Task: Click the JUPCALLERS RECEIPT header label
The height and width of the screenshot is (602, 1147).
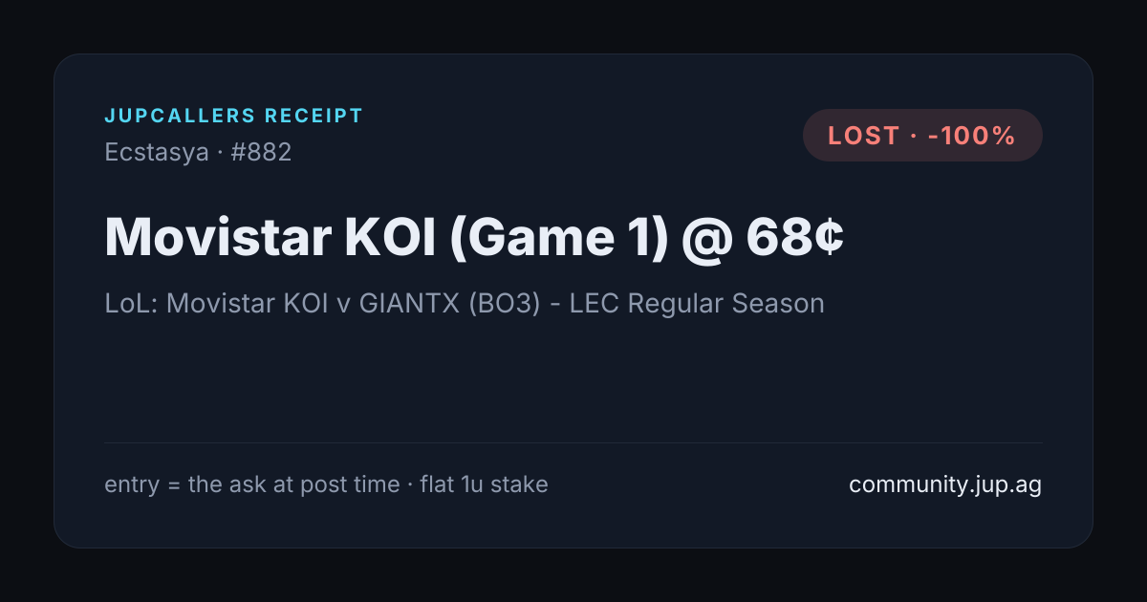Action: (x=234, y=117)
